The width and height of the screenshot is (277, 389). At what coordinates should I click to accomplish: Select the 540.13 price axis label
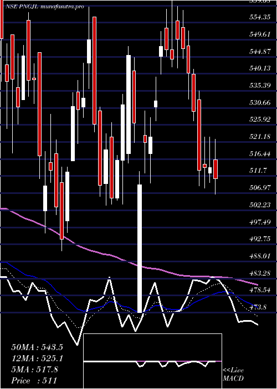coord(260,68)
